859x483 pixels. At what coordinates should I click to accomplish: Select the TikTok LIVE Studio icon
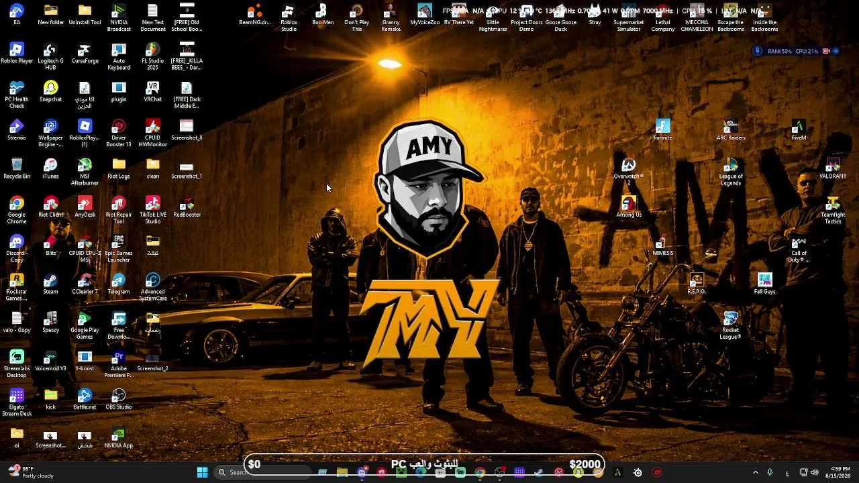[x=152, y=210]
